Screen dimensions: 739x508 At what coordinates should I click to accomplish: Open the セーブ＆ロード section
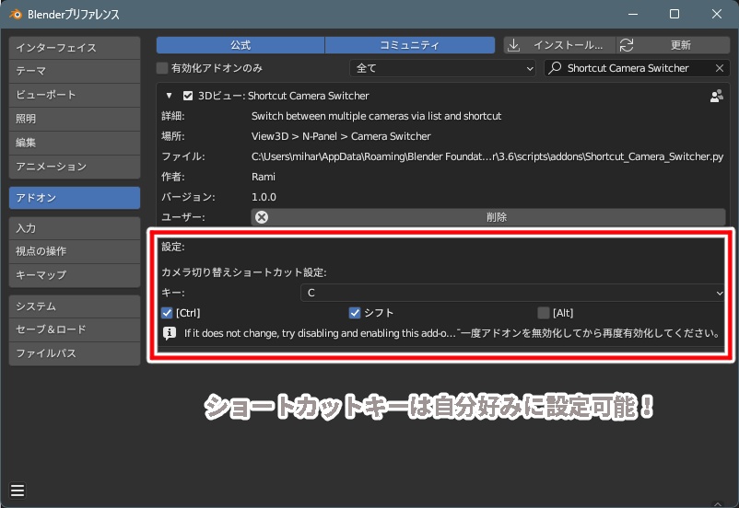coord(75,329)
